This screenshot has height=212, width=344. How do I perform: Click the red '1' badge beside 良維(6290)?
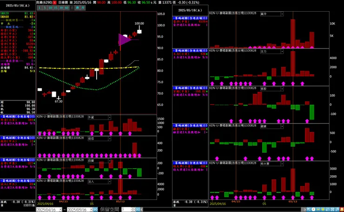55,2
